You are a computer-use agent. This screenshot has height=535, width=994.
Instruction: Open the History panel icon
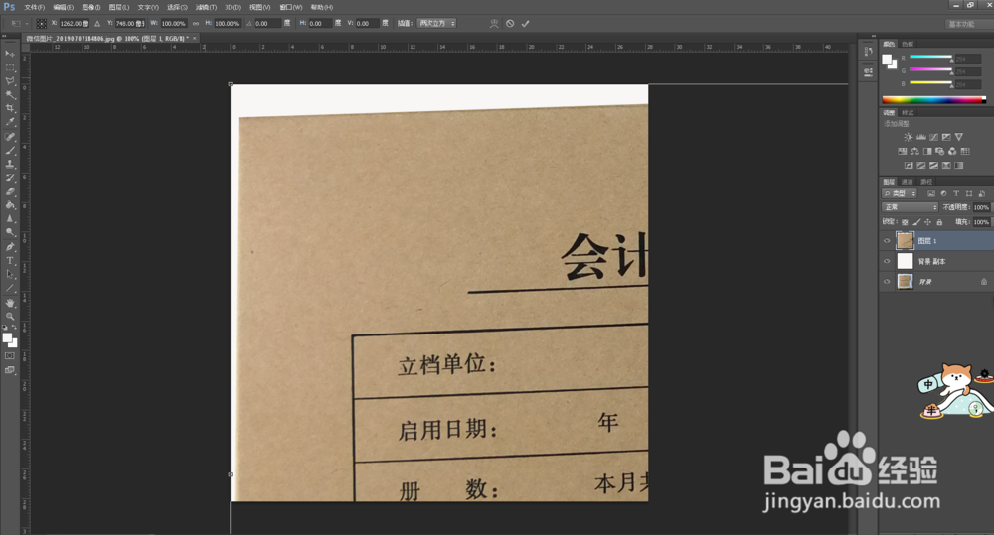[868, 52]
